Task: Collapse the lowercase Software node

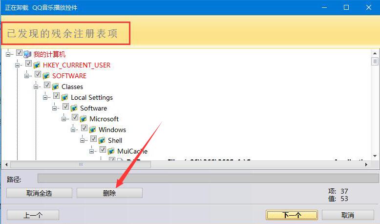Action: pyautogui.click(x=54, y=108)
